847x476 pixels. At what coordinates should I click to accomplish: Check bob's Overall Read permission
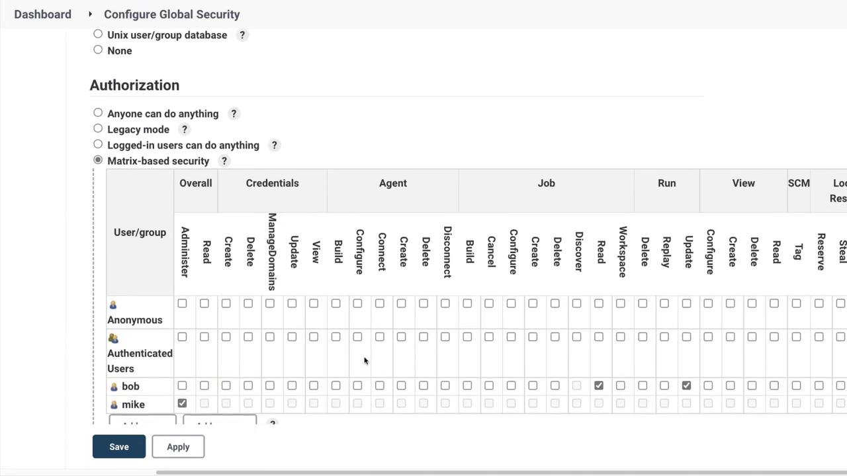204,385
